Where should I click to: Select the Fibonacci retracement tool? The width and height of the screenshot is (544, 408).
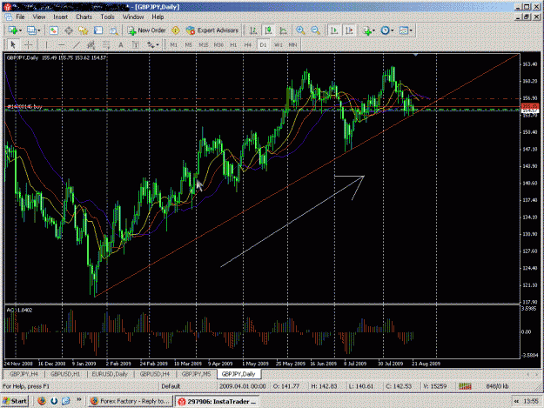pyautogui.click(x=106, y=44)
